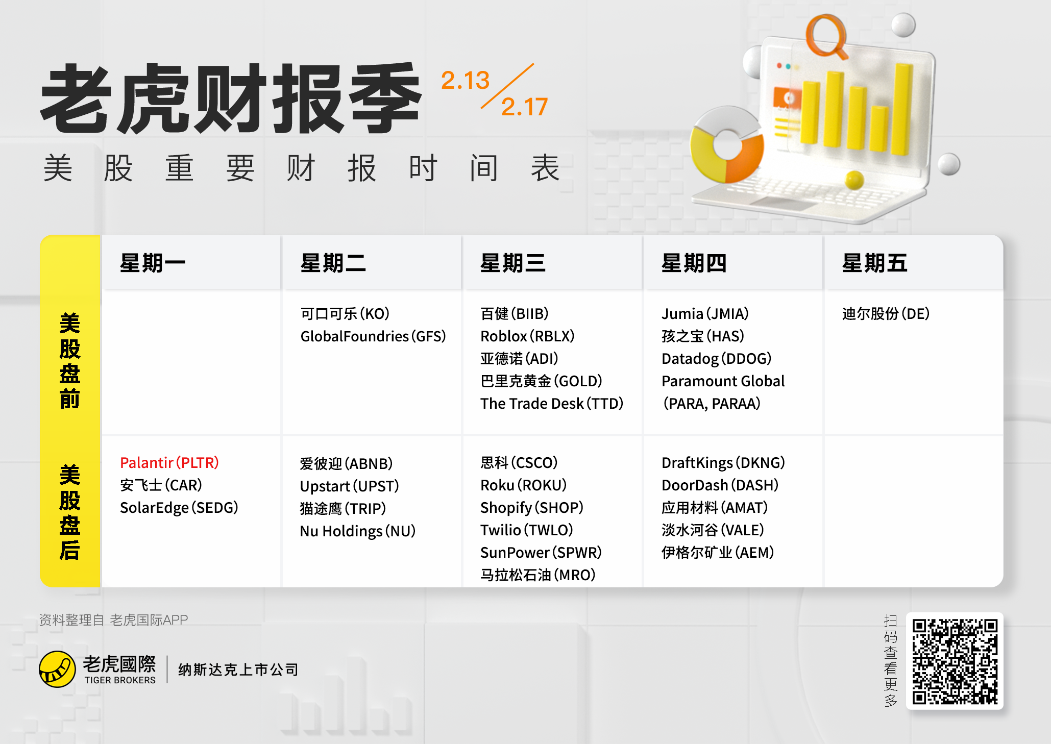Click 伊格尔矿业 (AEM) entry

pos(718,552)
